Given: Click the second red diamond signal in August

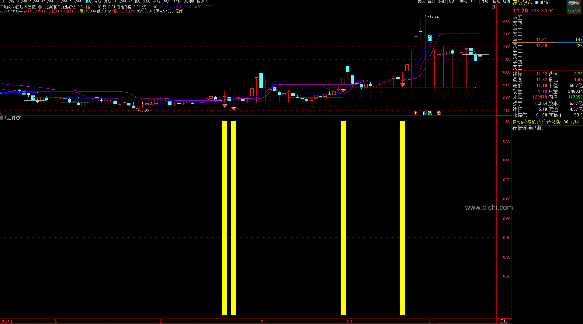Looking at the screenshot, I should coord(234,108).
